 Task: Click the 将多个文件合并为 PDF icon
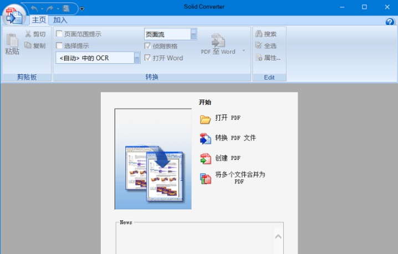click(205, 178)
